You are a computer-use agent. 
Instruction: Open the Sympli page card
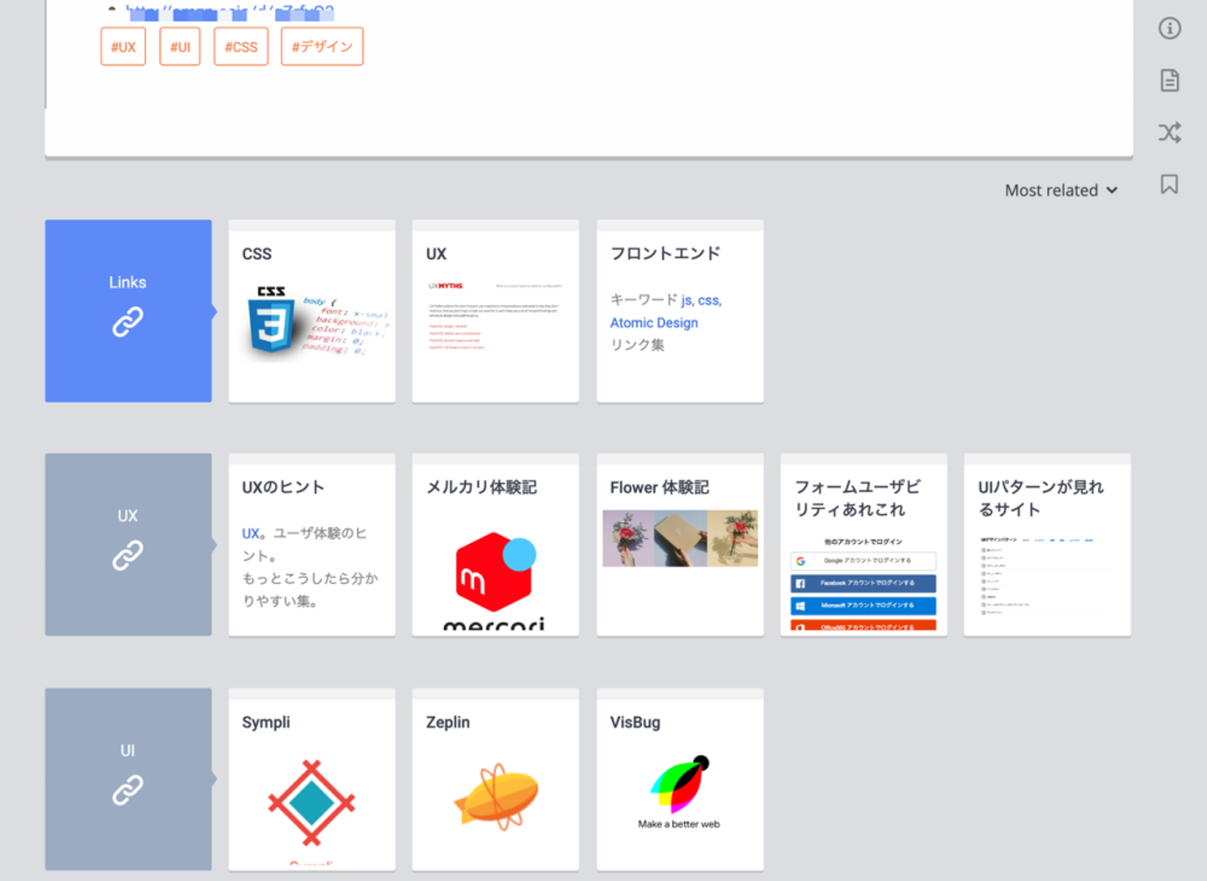click(x=312, y=780)
